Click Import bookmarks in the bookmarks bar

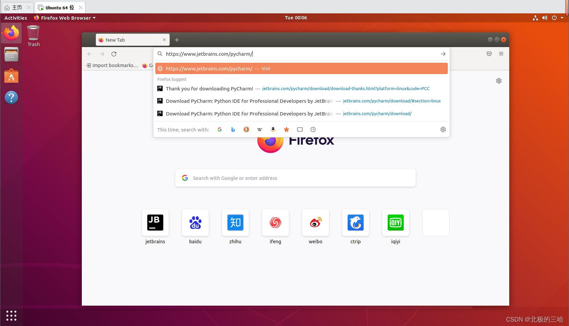click(x=112, y=65)
